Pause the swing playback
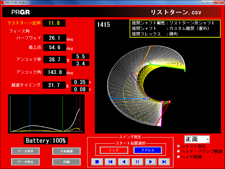 (x=137, y=162)
